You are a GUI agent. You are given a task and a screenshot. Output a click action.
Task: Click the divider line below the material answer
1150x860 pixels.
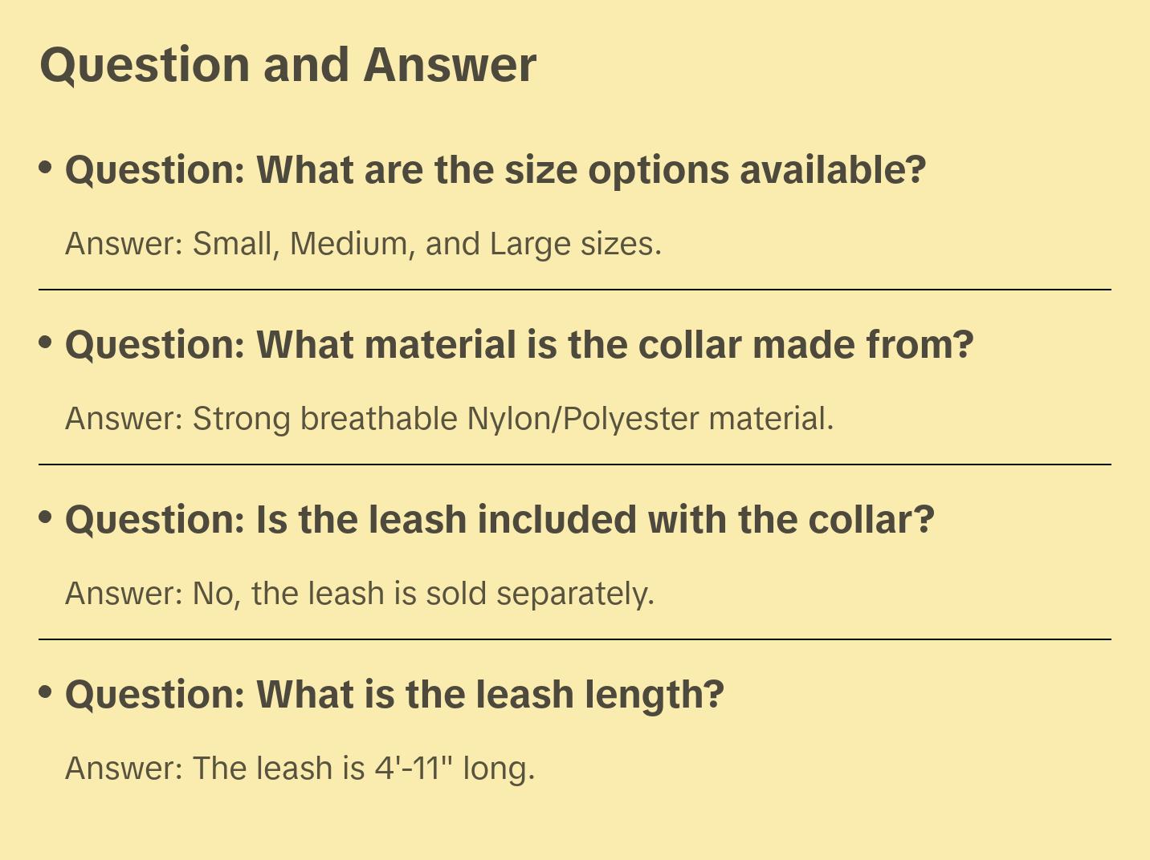click(575, 464)
